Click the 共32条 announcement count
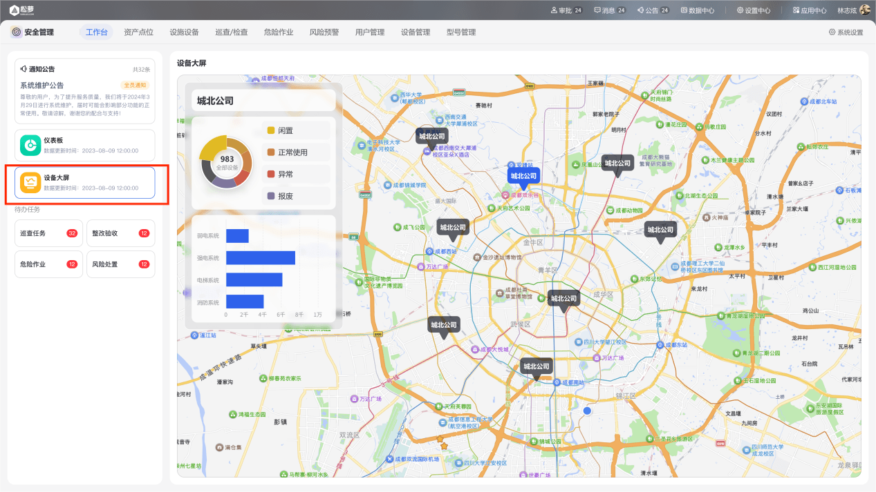 (141, 70)
